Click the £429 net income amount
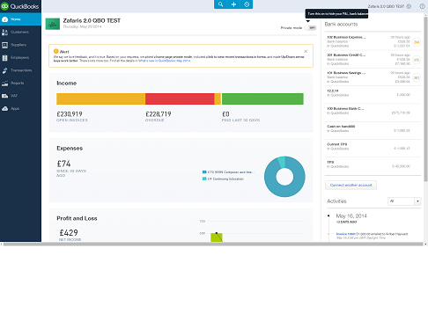Screen dimensions: 428x321 click(x=69, y=233)
